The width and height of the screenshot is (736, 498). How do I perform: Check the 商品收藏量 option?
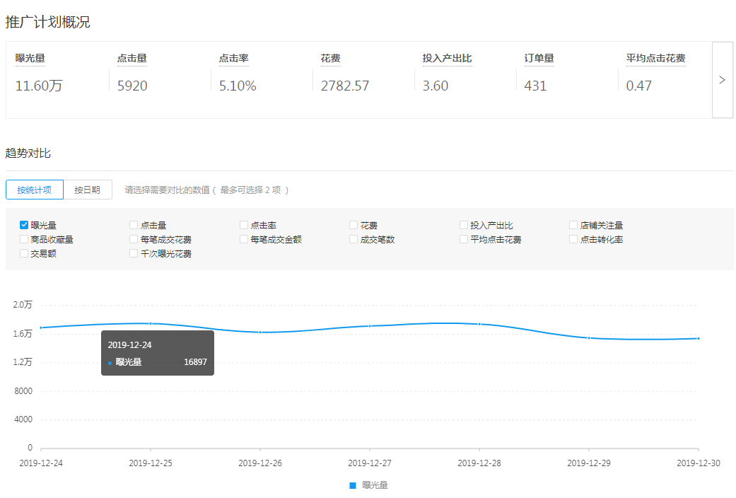pyautogui.click(x=24, y=239)
